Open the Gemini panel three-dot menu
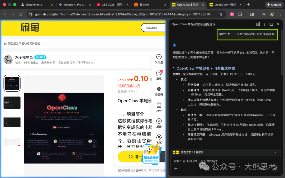The width and height of the screenshot is (285, 178). point(264,24)
